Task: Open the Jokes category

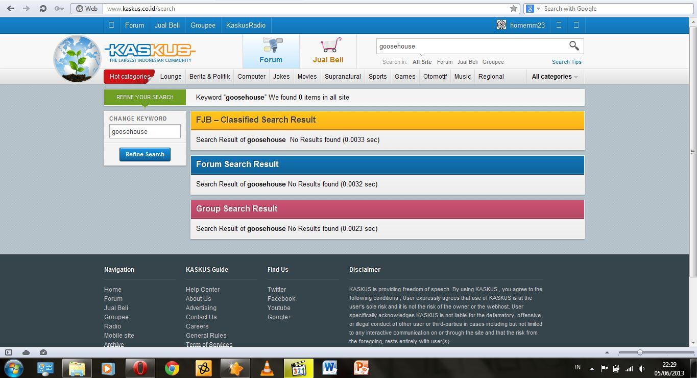Action: (x=281, y=77)
